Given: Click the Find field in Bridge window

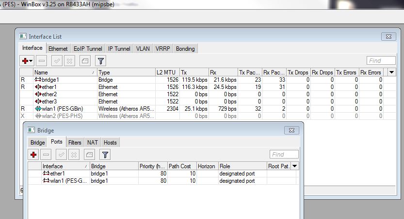Looking at the screenshot, I should pyautogui.click(x=284, y=154).
